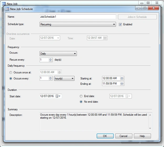Screen dimensions: 164x147
Task: Increase the Recurs every days value
Action: (x=50, y=59)
